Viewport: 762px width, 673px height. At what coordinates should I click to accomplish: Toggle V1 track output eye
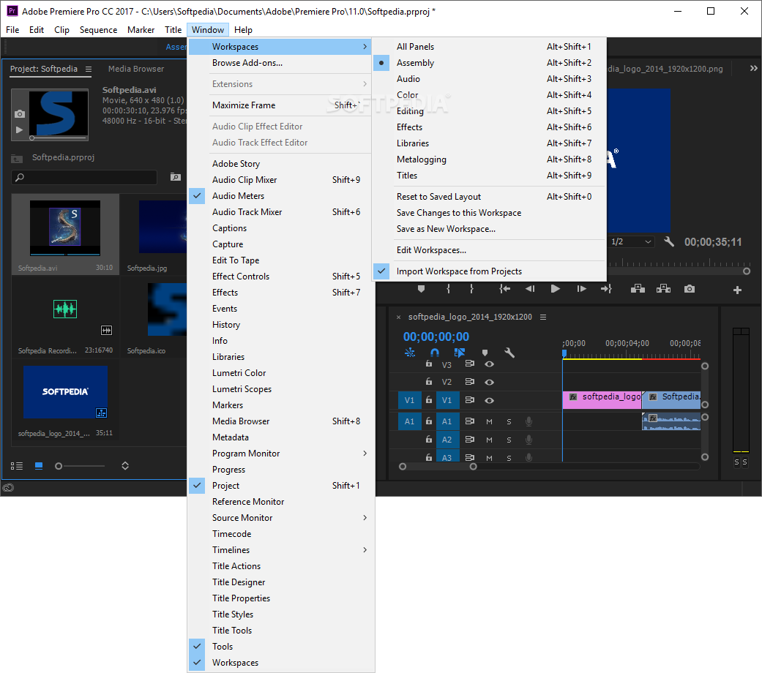(x=490, y=401)
